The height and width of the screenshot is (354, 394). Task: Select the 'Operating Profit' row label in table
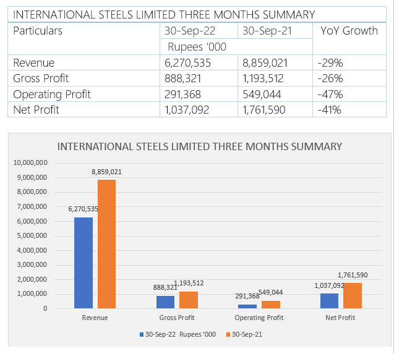[x=52, y=95]
